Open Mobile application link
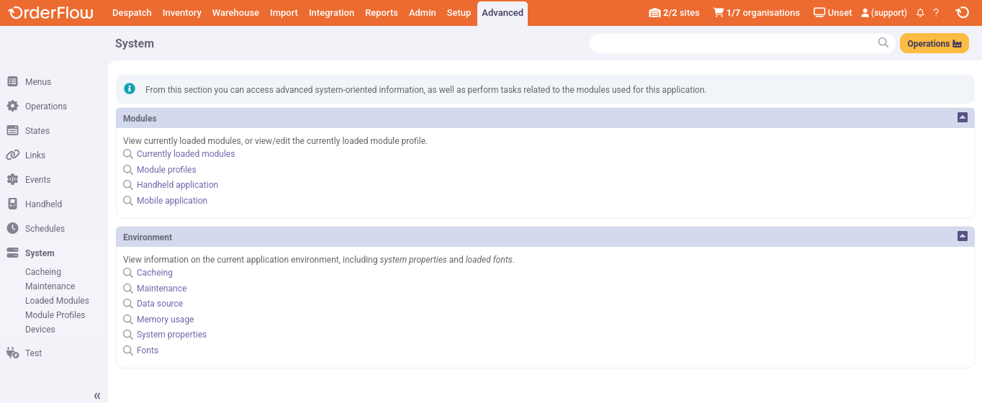The width and height of the screenshot is (982, 403). (x=172, y=201)
